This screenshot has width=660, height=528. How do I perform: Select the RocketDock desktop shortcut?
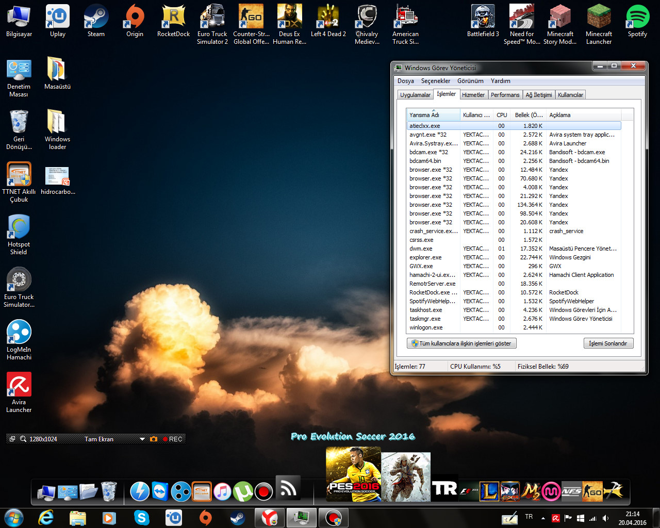(174, 21)
